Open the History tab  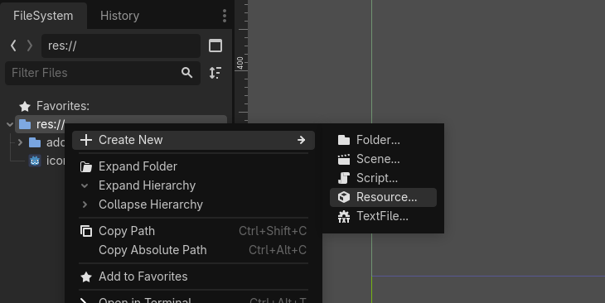tap(119, 16)
